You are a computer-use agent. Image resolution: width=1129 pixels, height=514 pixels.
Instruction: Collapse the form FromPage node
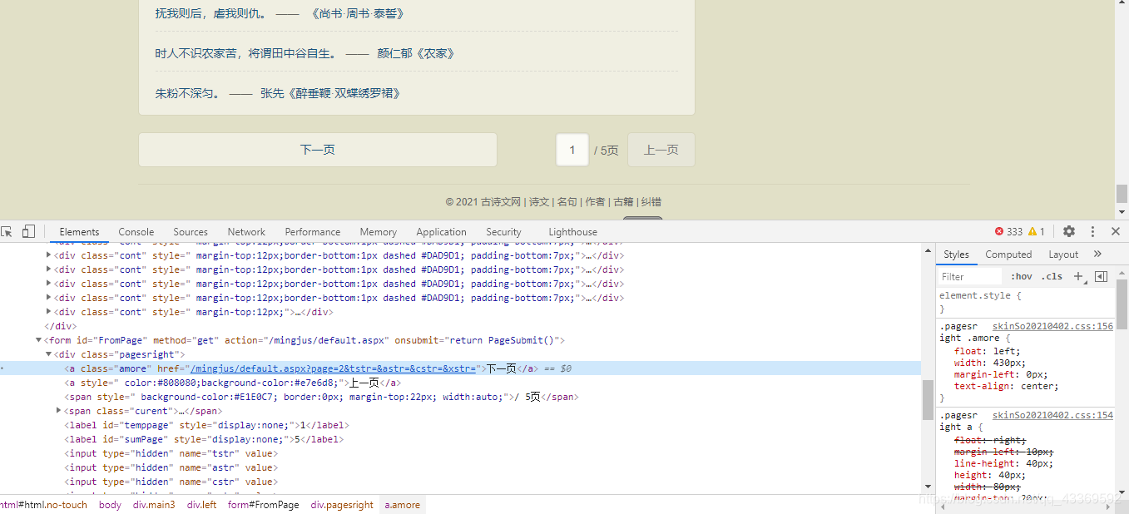tap(39, 340)
